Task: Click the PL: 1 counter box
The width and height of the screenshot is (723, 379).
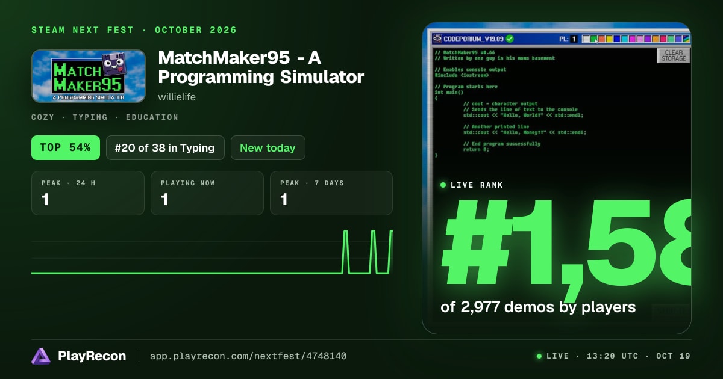Action: coord(574,39)
